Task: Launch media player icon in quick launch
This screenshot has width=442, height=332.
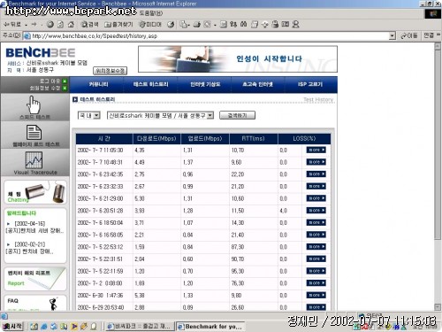Action: coord(74,327)
